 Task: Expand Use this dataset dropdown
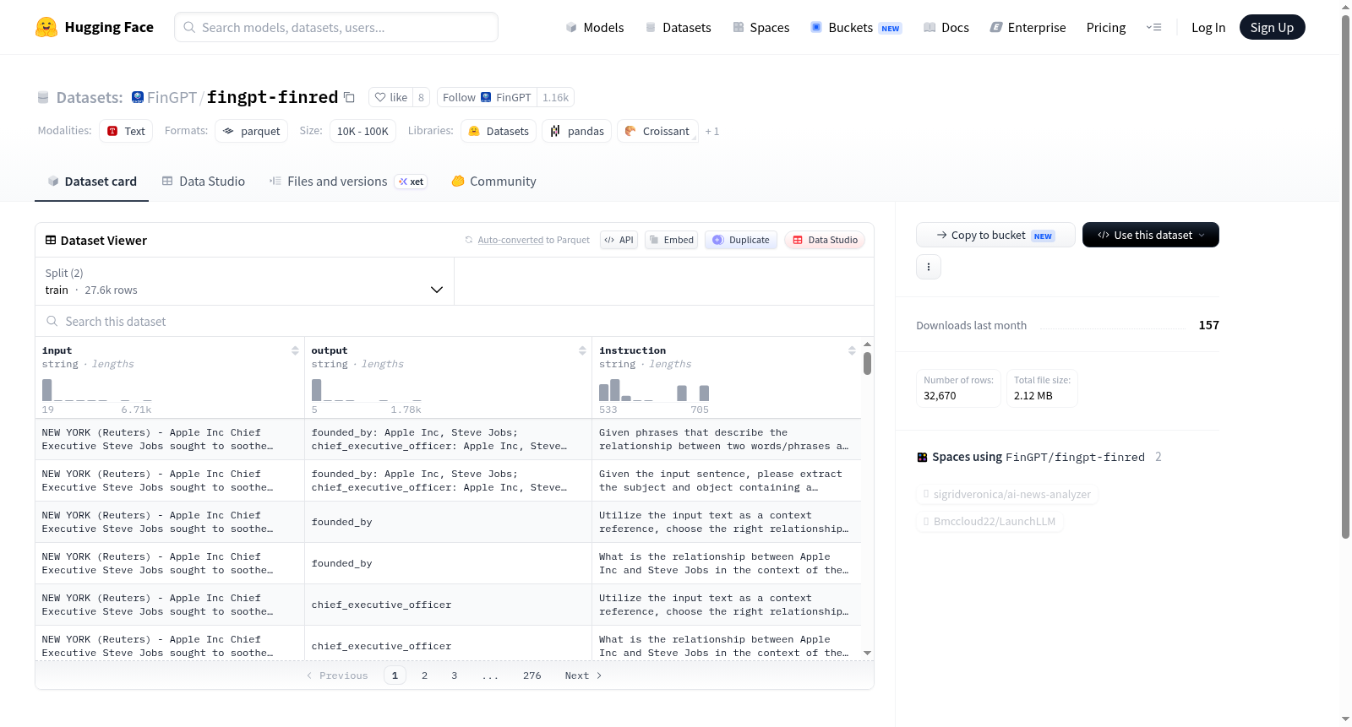[x=1151, y=235]
